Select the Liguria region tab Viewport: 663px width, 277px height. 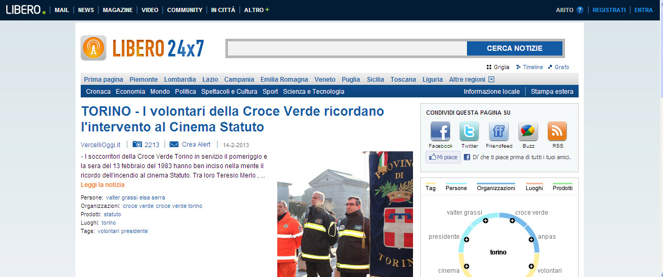point(432,80)
